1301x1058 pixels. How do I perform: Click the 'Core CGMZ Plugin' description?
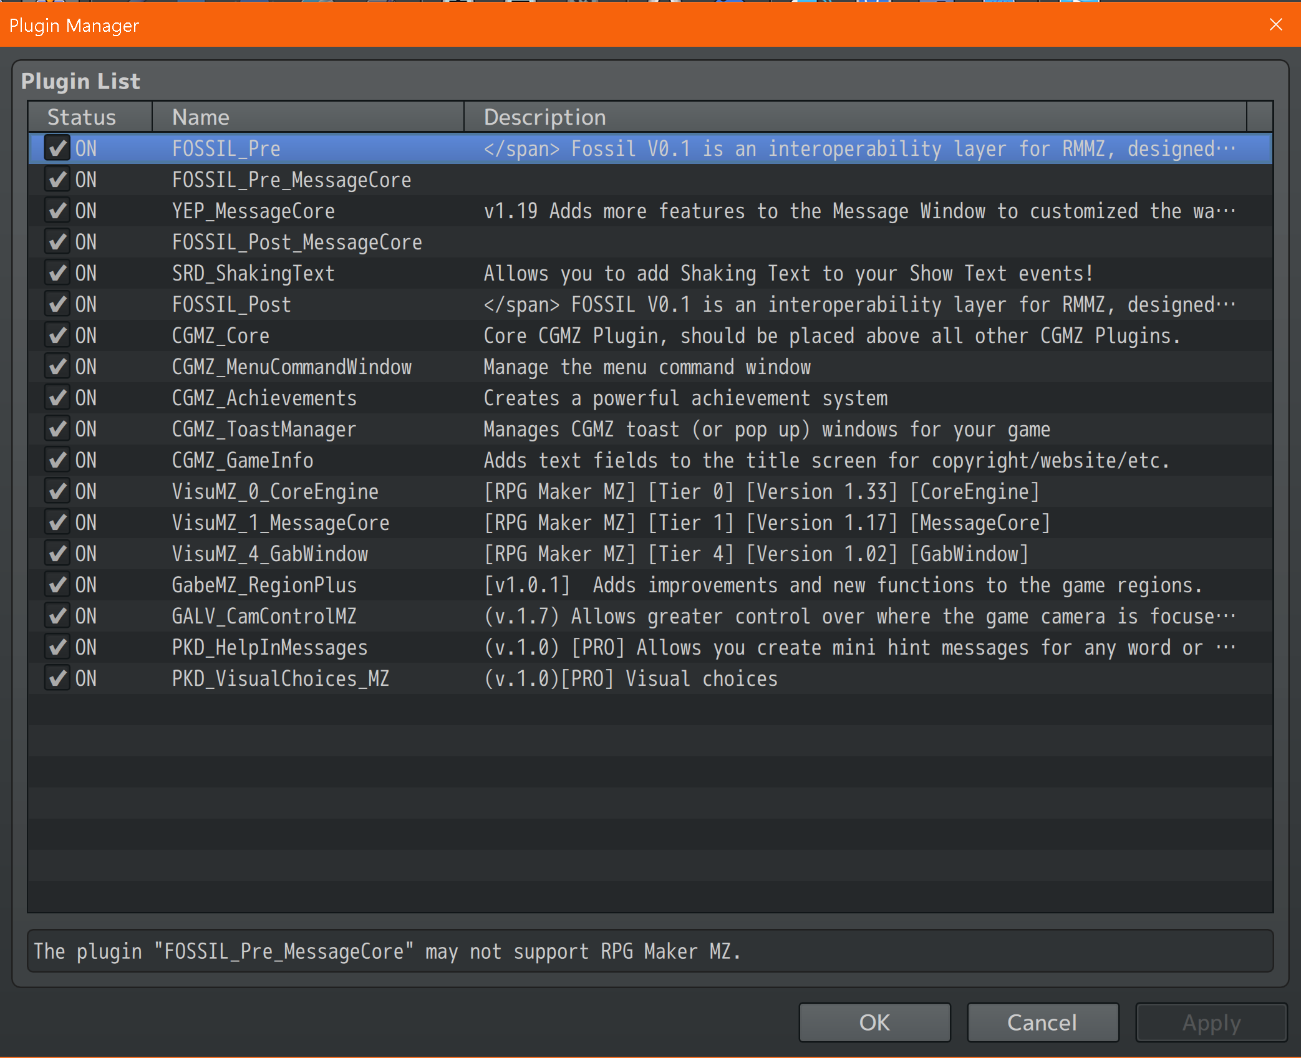[x=832, y=336]
